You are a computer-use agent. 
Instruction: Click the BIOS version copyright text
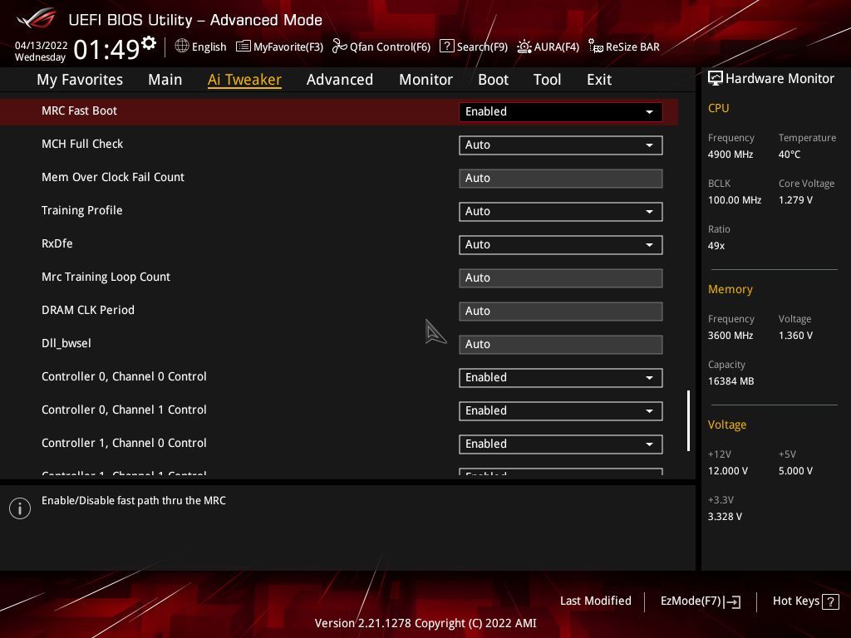coord(425,623)
